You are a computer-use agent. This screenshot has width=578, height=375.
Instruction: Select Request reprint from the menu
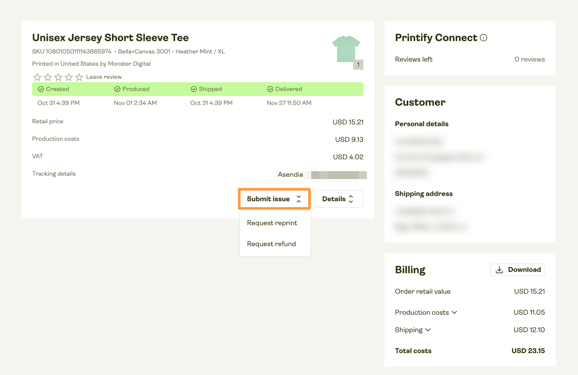pyautogui.click(x=272, y=223)
